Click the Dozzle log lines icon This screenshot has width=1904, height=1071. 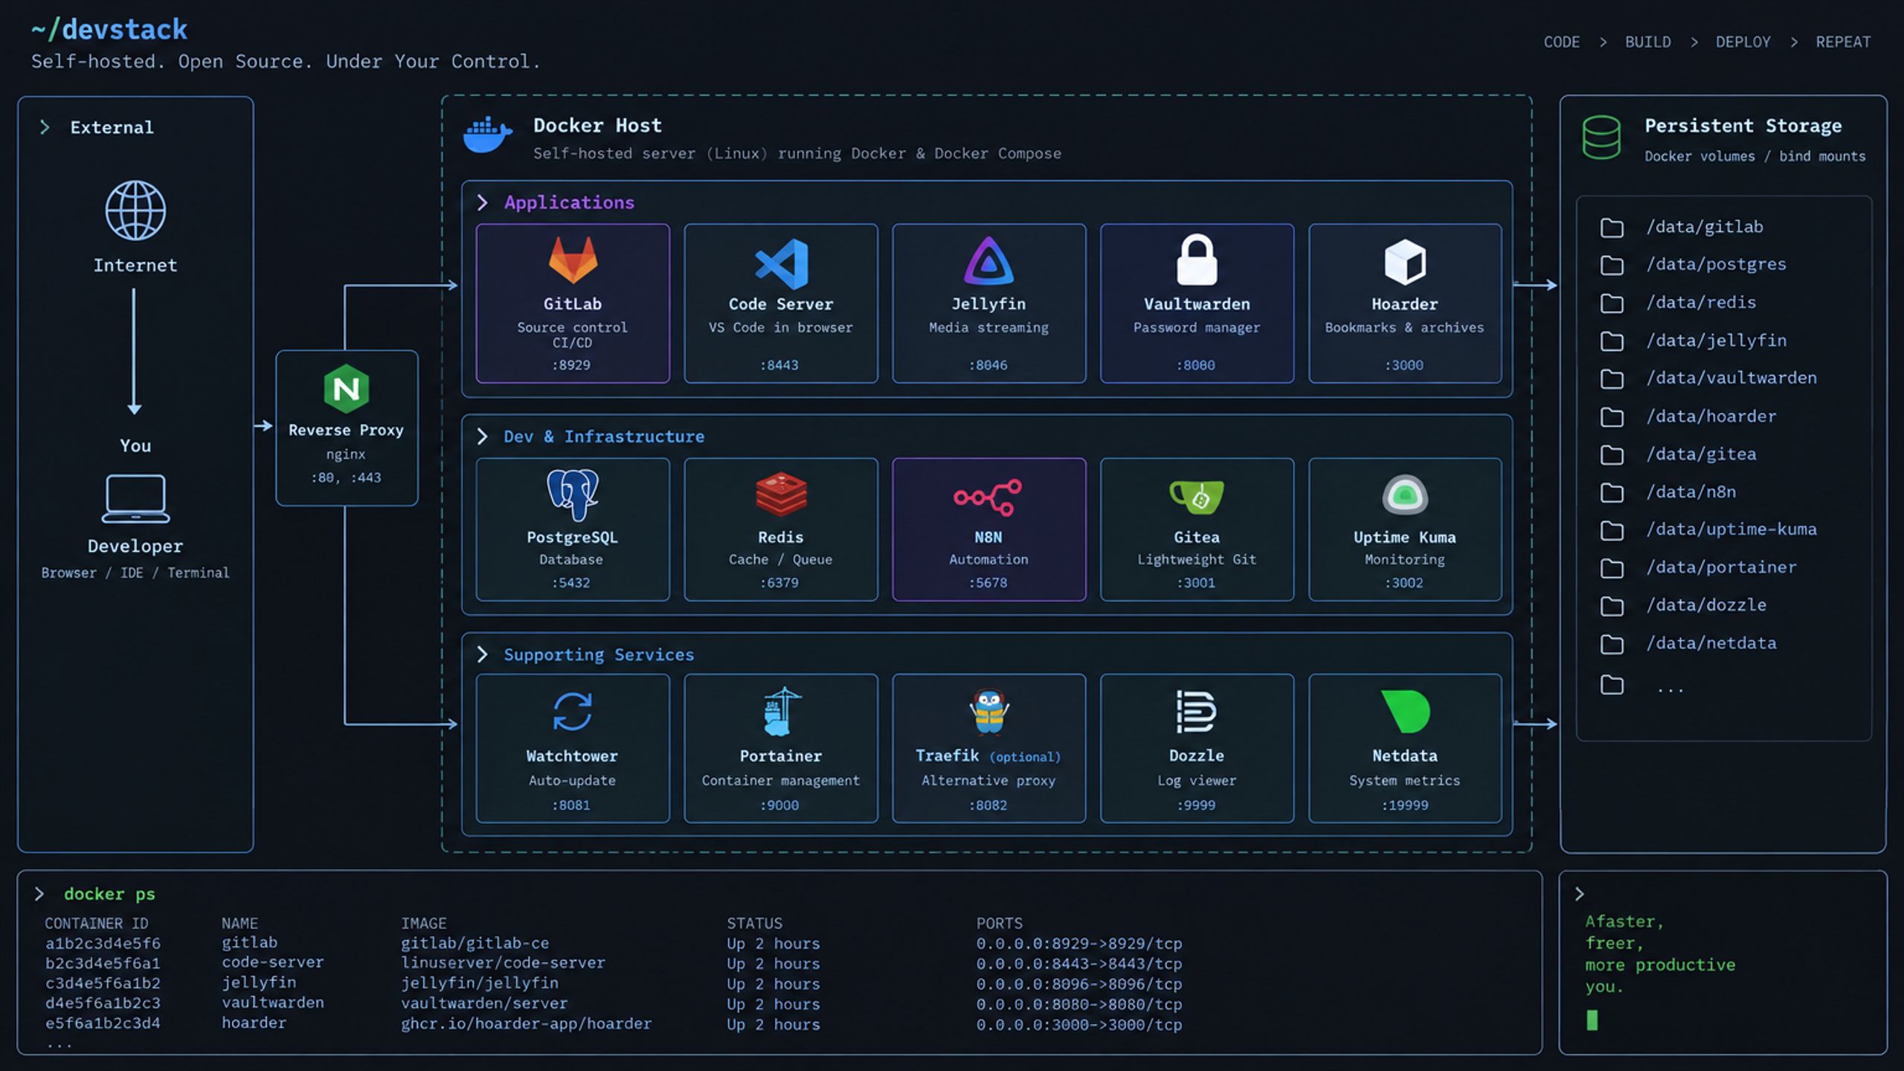1196,712
